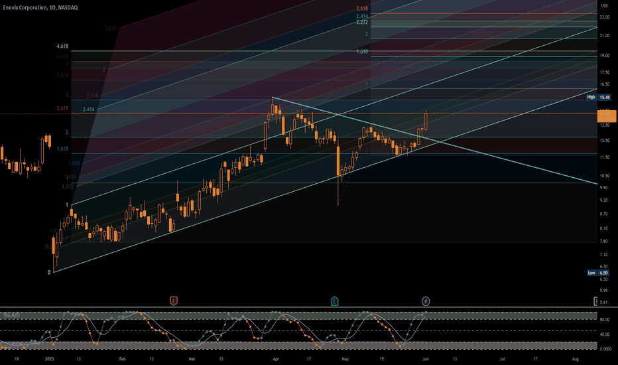
Task: Click the Aug date axis label
Action: 576,359
